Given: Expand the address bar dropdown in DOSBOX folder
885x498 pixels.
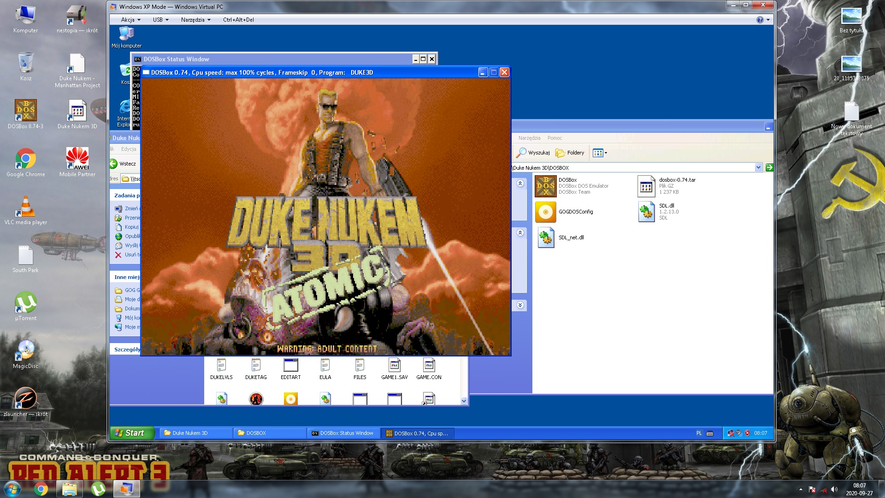Looking at the screenshot, I should click(x=758, y=167).
